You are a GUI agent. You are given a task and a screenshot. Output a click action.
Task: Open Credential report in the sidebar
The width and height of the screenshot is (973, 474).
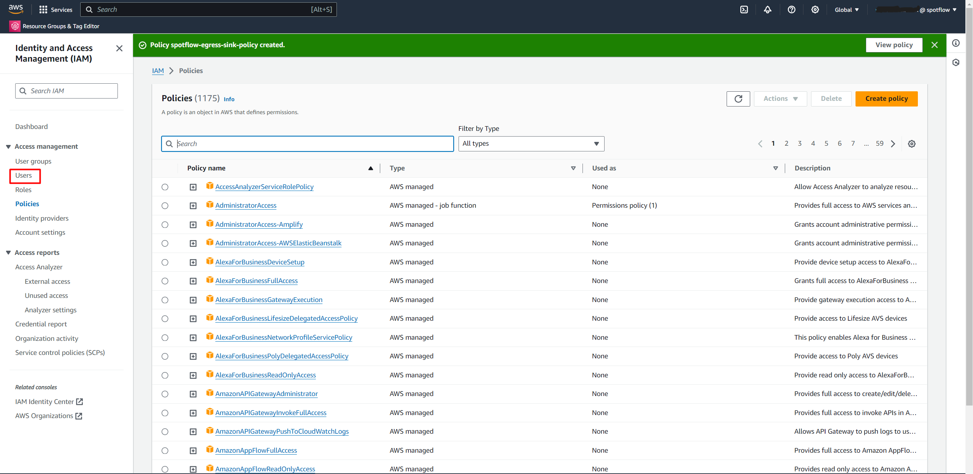[41, 324]
